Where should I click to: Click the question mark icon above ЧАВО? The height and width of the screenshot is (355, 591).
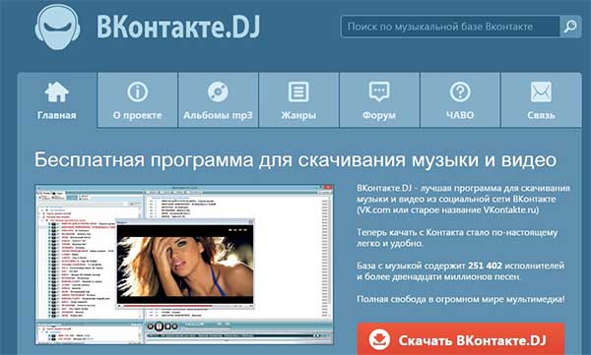click(460, 91)
